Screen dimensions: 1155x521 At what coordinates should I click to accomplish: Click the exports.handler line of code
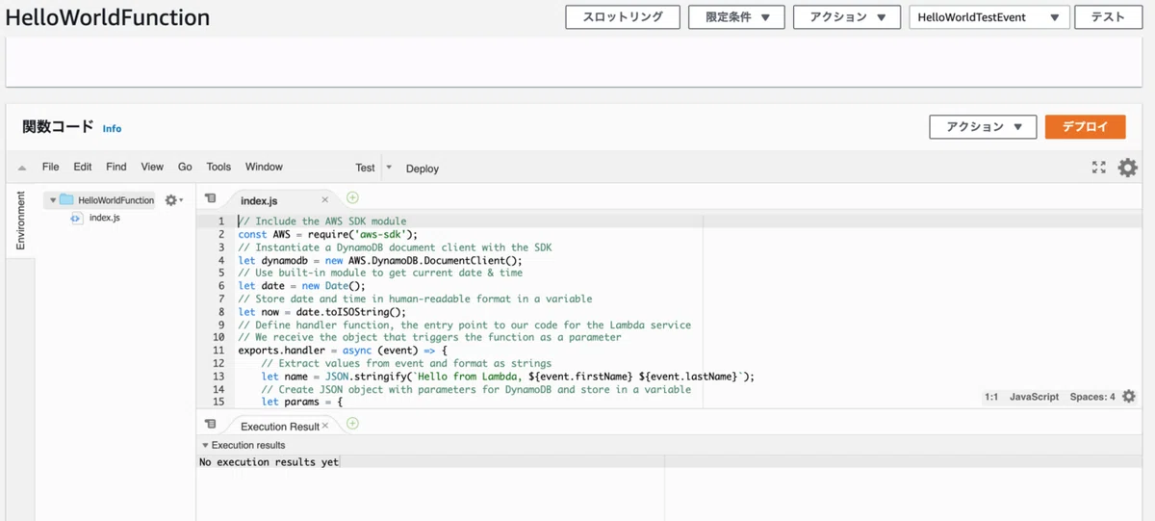(x=343, y=351)
